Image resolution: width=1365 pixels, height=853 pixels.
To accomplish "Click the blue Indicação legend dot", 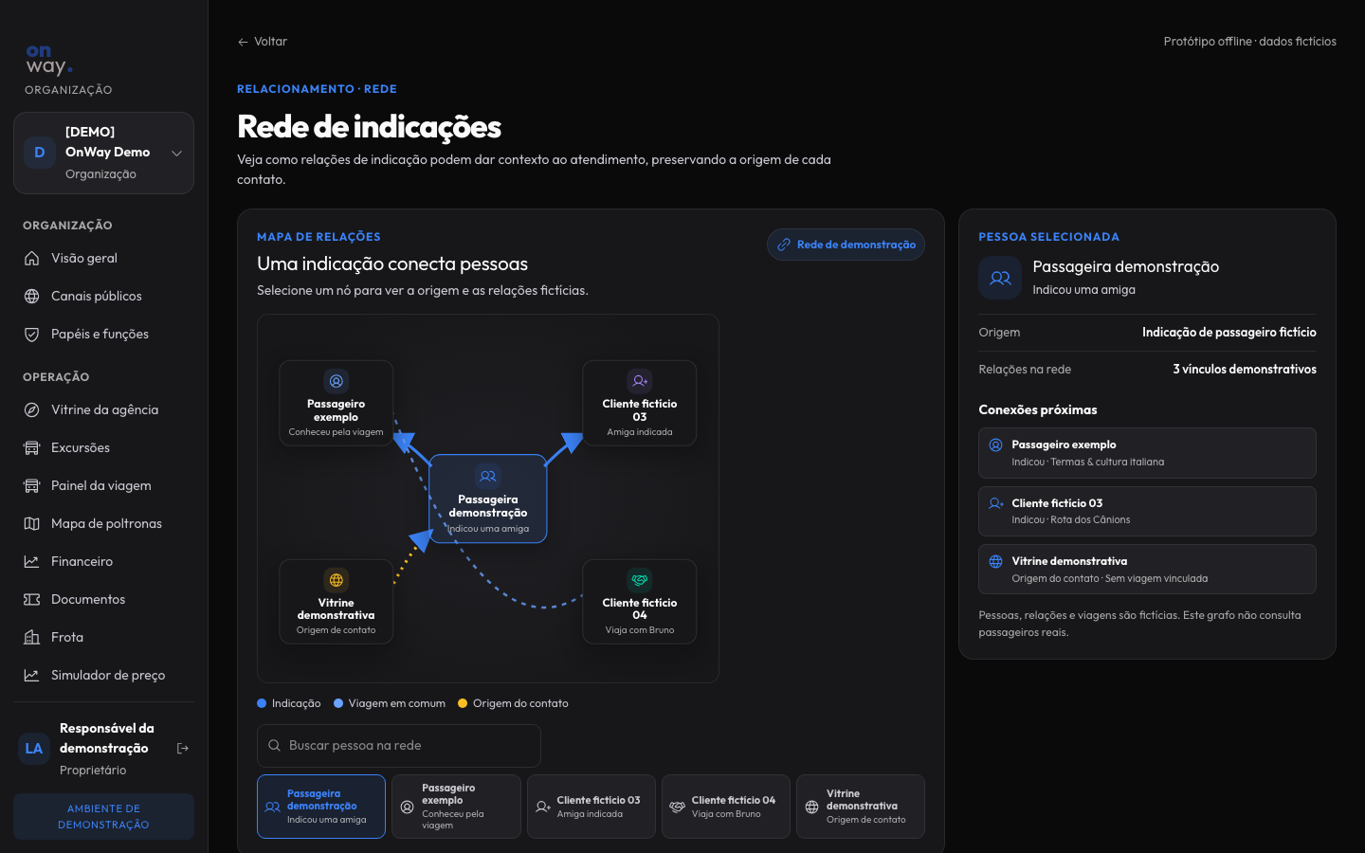I will coord(262,703).
